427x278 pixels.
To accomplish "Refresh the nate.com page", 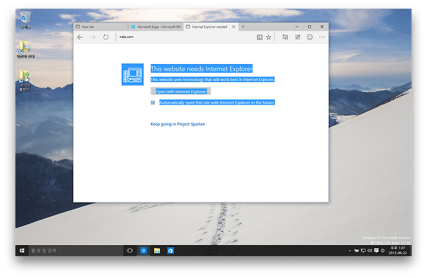I will (106, 37).
